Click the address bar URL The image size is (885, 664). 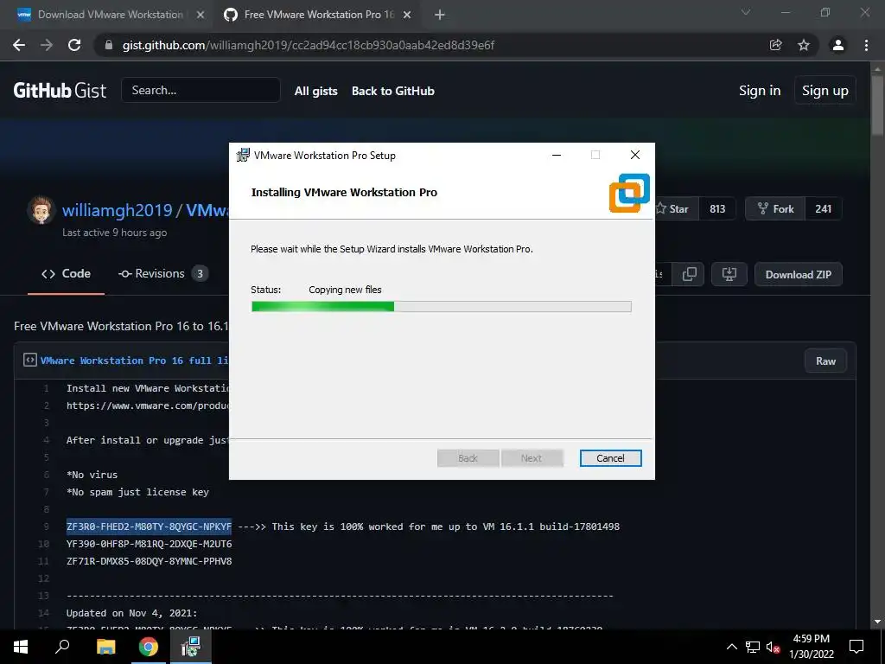(x=309, y=45)
